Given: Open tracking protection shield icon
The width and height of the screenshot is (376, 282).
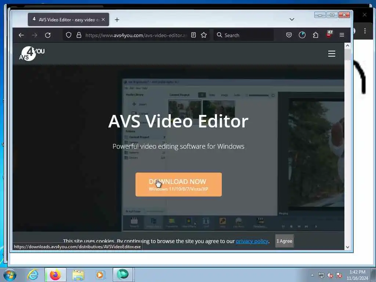Looking at the screenshot, I should [69, 35].
